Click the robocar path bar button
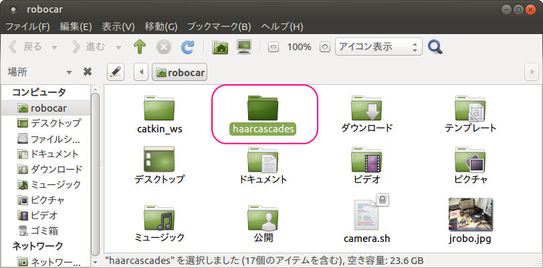The height and width of the screenshot is (268, 543). point(179,72)
